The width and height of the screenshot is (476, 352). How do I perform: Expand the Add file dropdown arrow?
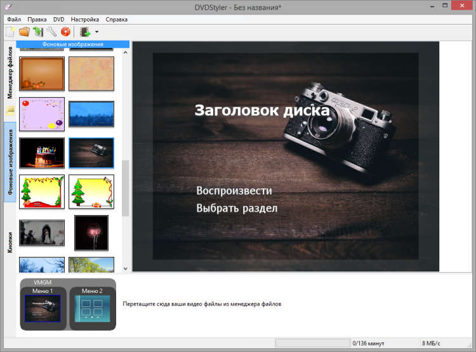click(x=97, y=32)
